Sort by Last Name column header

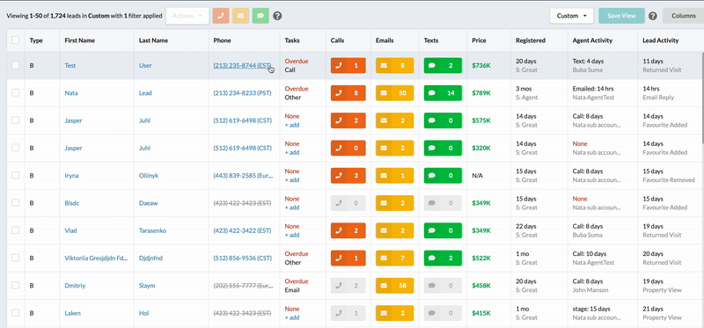pos(153,40)
